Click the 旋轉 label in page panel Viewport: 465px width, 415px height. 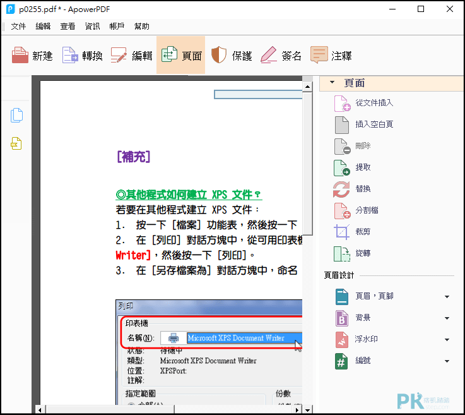(x=363, y=253)
